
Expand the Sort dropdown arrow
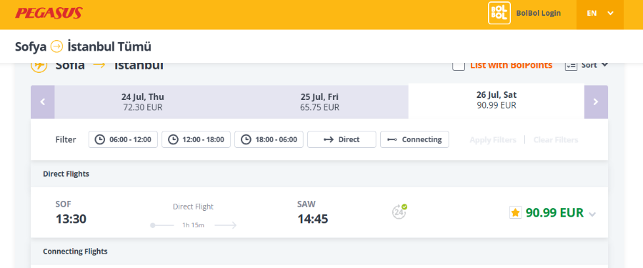point(604,65)
